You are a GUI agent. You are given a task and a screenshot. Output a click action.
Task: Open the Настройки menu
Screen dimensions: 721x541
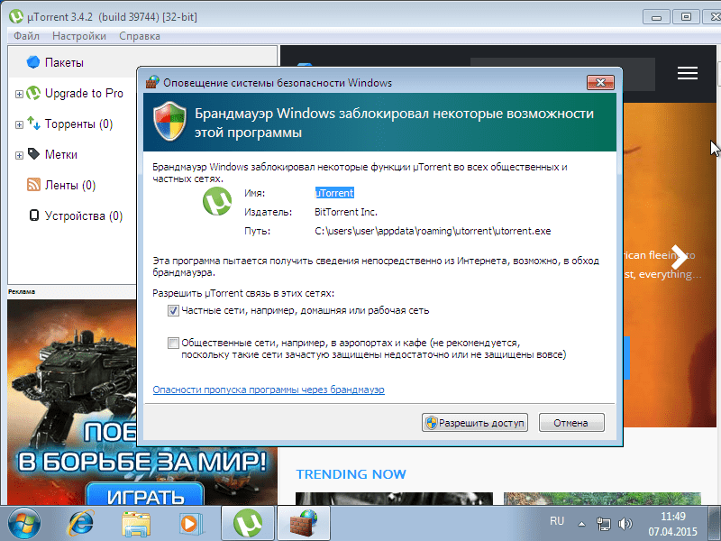[78, 36]
